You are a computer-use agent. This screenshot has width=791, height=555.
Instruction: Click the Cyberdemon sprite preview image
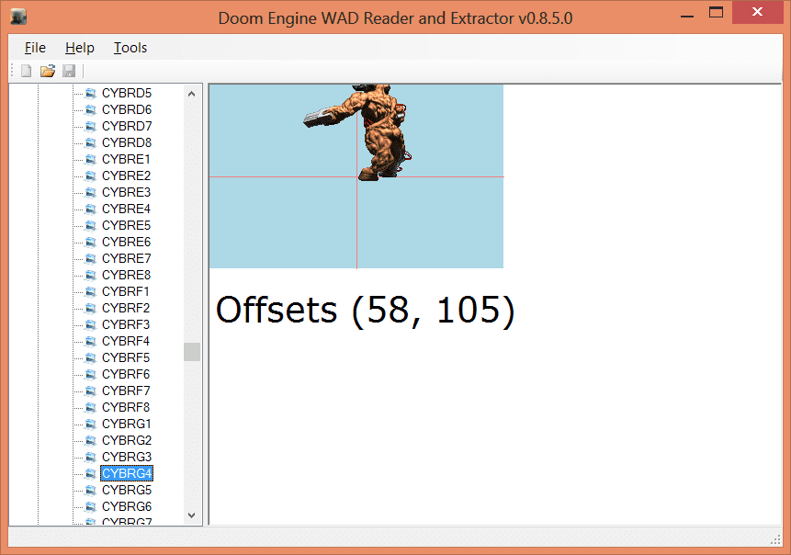356,176
